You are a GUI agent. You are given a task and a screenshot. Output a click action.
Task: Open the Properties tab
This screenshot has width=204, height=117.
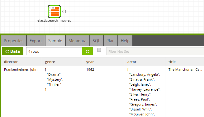click(x=13, y=41)
